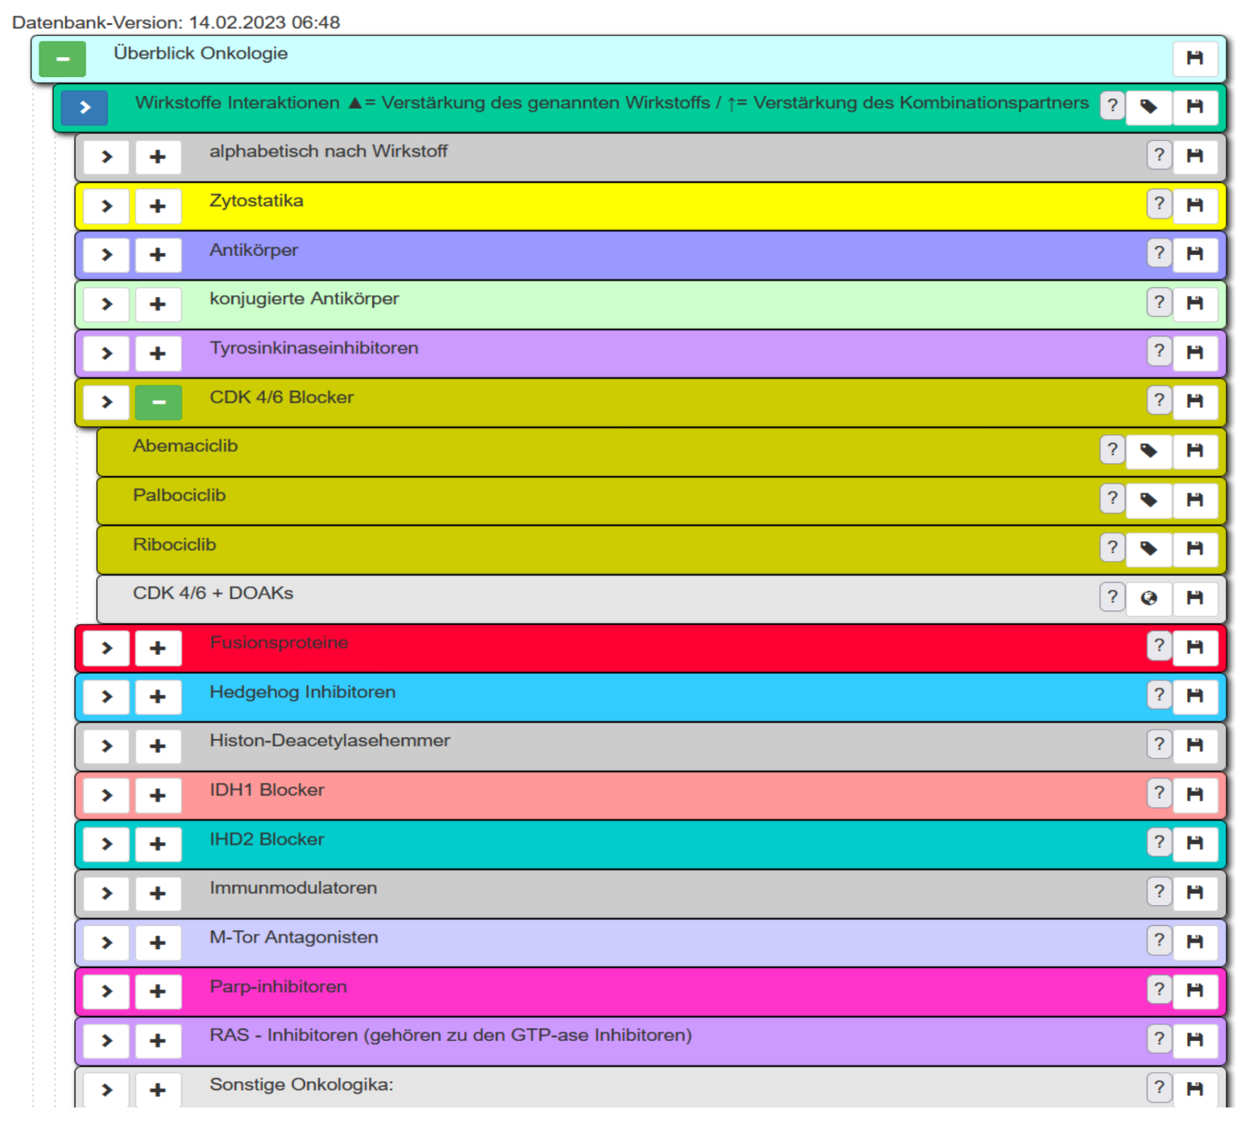Select the Palbociclib entry
This screenshot has width=1247, height=1122.
pos(179,495)
